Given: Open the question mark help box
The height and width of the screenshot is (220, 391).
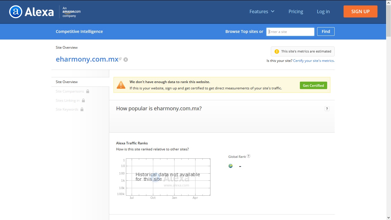Looking at the screenshot, I should point(327,109).
